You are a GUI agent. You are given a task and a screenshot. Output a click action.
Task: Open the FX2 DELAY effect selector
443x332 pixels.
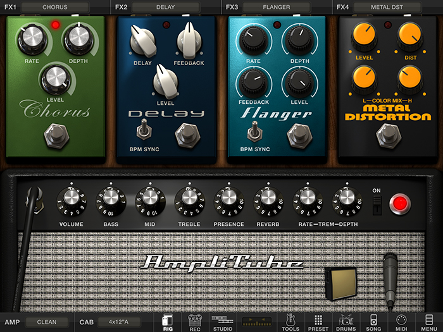tap(166, 7)
